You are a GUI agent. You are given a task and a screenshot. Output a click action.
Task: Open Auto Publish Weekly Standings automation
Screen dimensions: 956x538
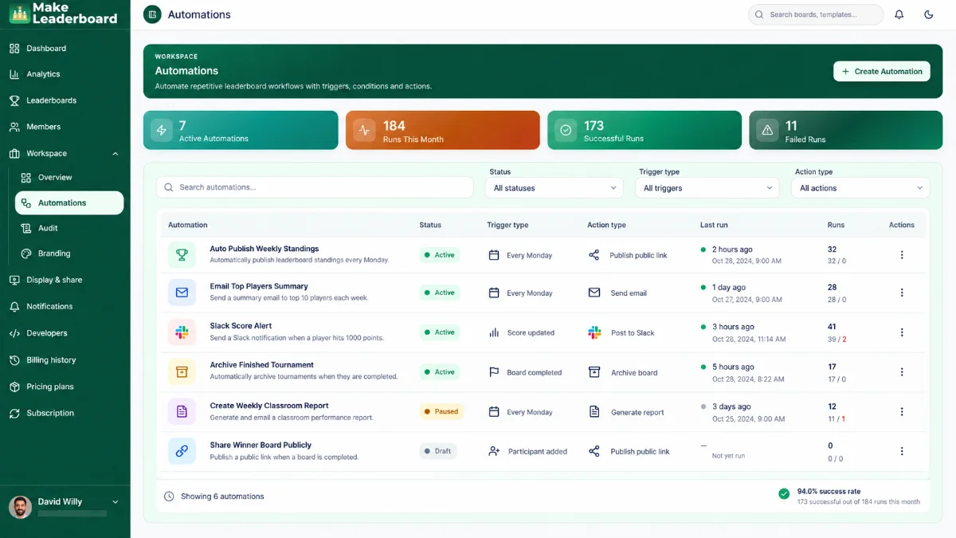pyautogui.click(x=264, y=249)
